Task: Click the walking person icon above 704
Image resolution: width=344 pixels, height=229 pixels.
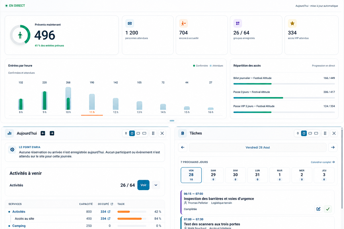Action: click(x=183, y=23)
